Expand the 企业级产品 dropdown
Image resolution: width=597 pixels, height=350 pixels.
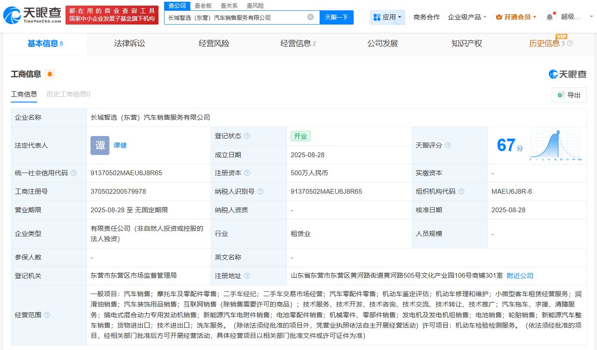click(467, 16)
